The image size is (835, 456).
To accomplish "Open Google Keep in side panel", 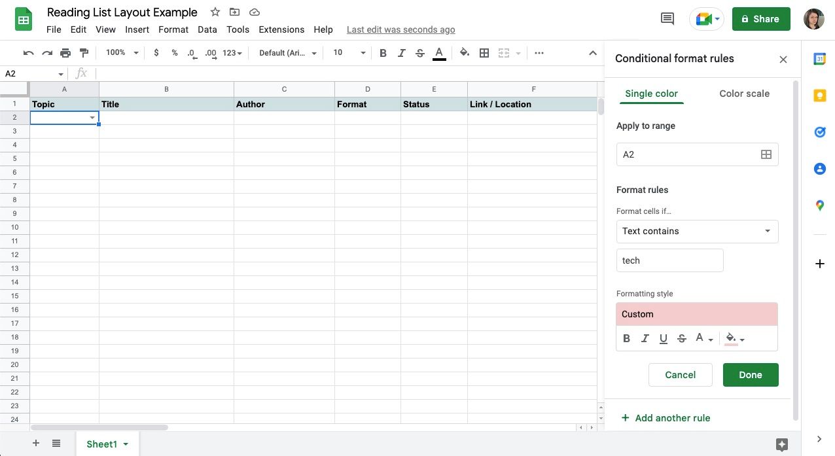I will click(x=819, y=96).
